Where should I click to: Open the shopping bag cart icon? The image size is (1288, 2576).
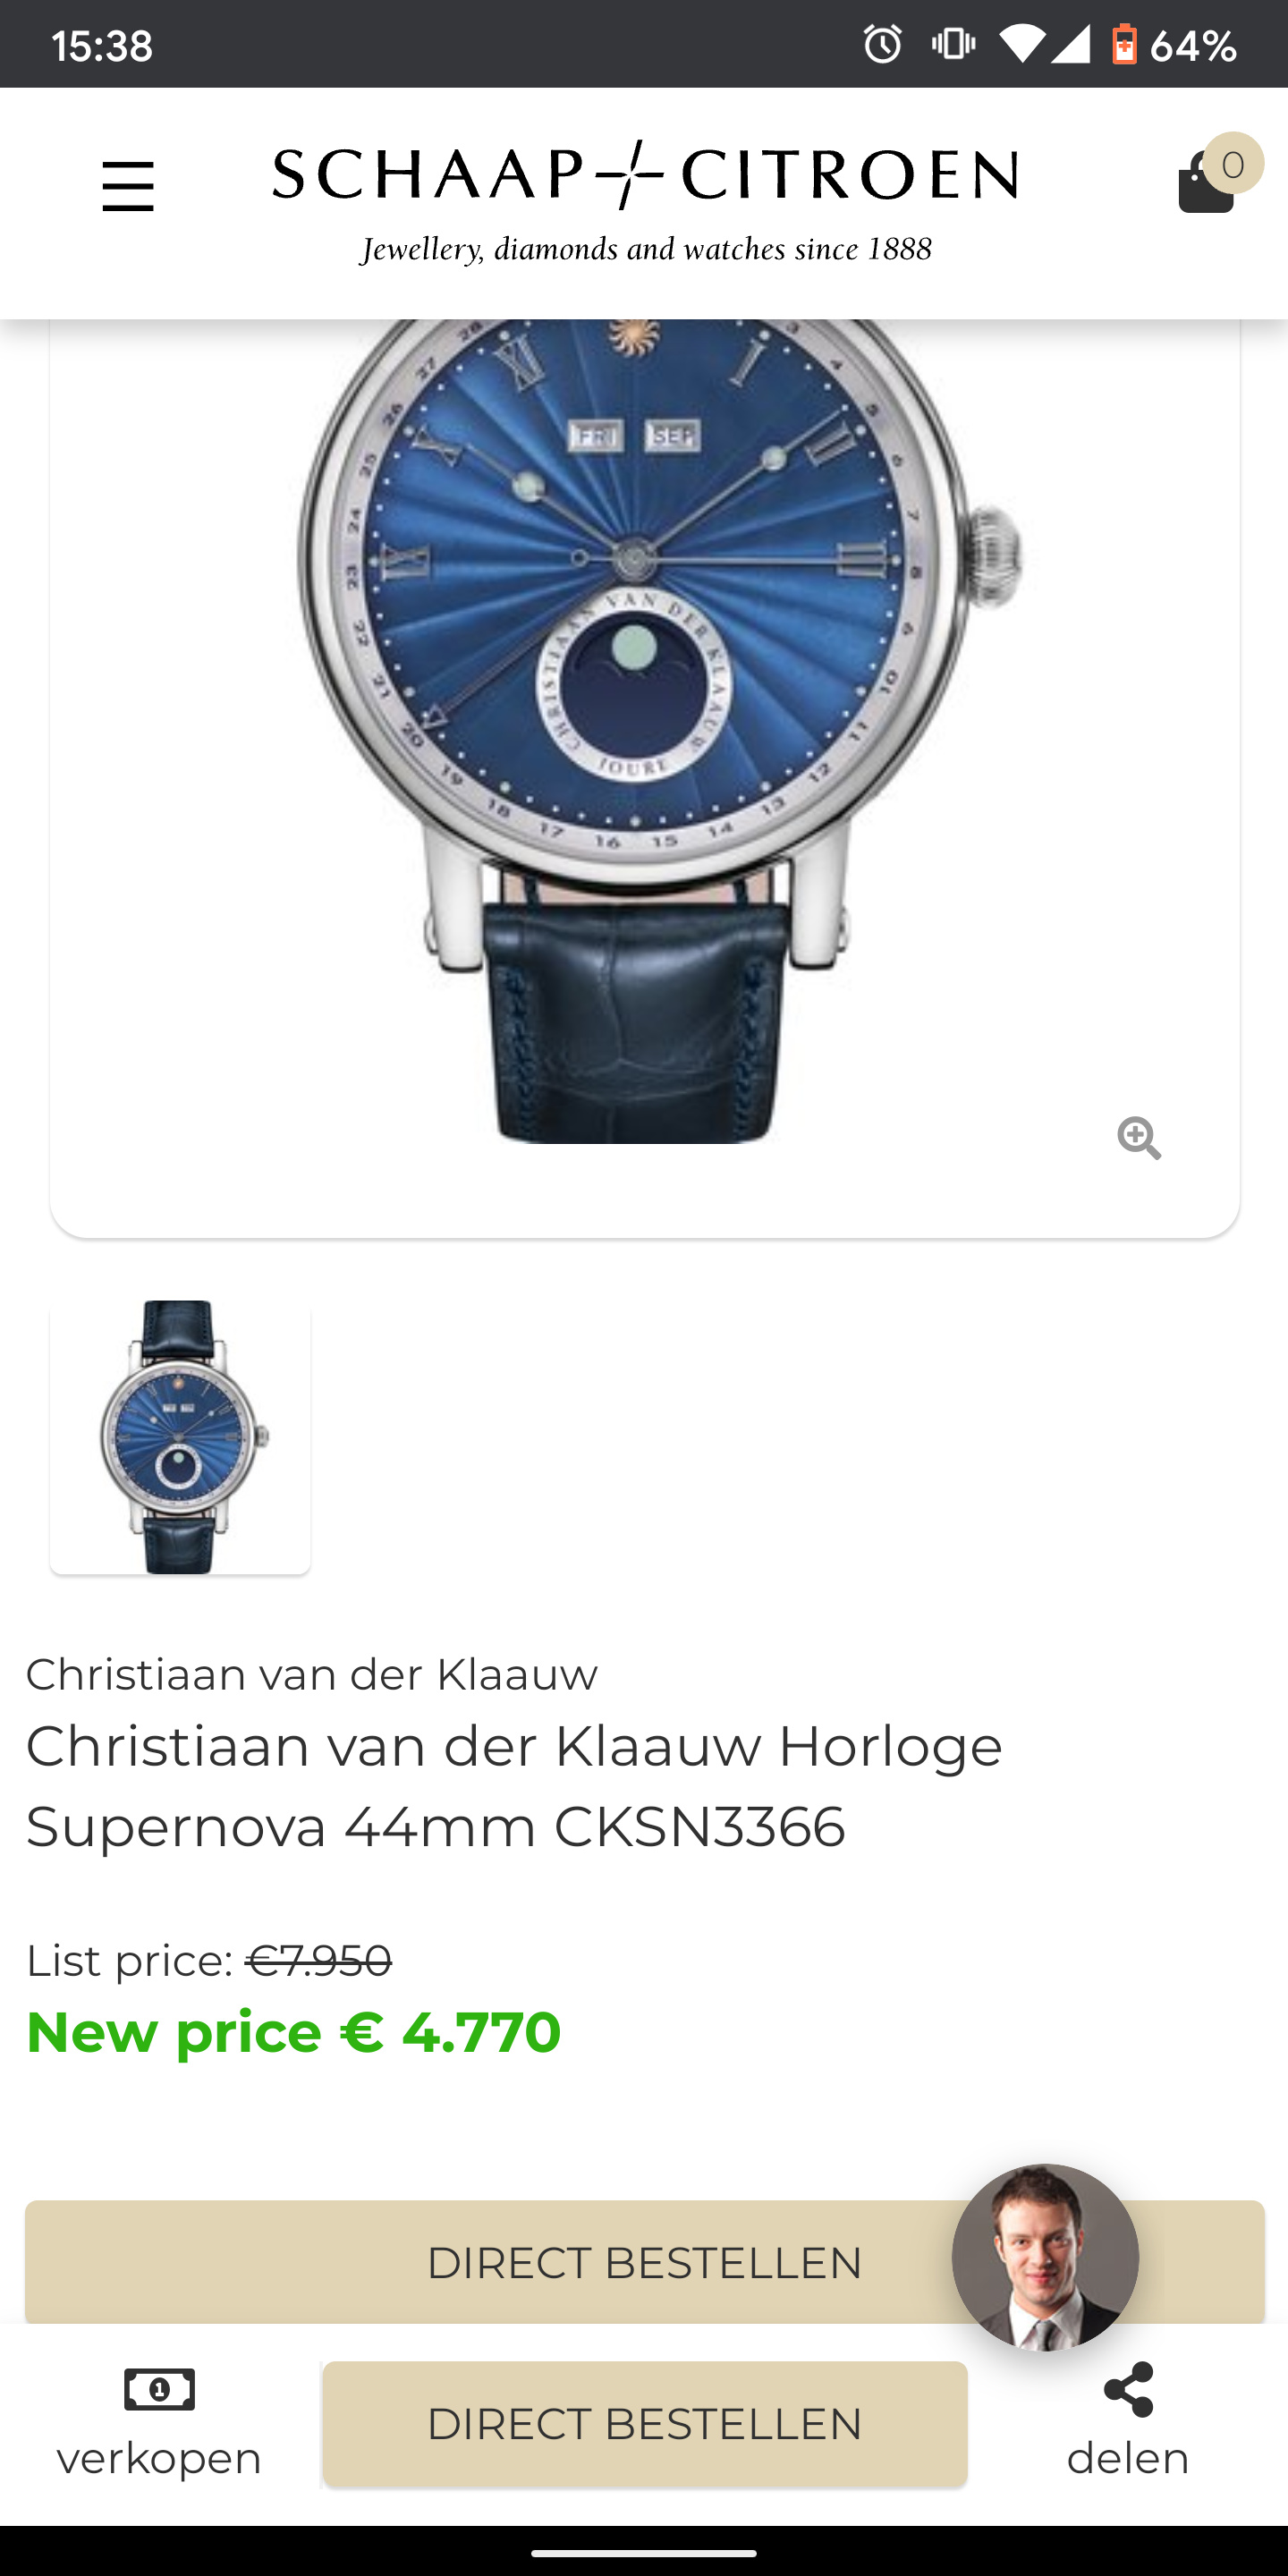[1205, 183]
